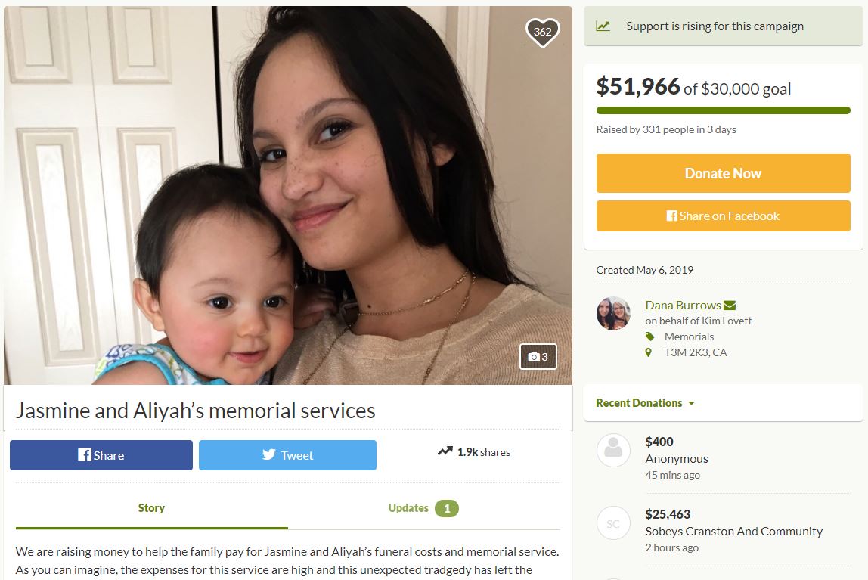Viewport: 868px width, 580px height.
Task: Click the SC donor avatar circle
Action: point(613,523)
